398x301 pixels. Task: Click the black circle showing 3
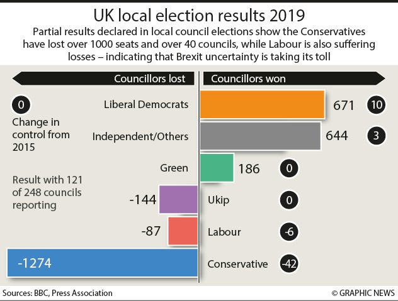click(377, 135)
